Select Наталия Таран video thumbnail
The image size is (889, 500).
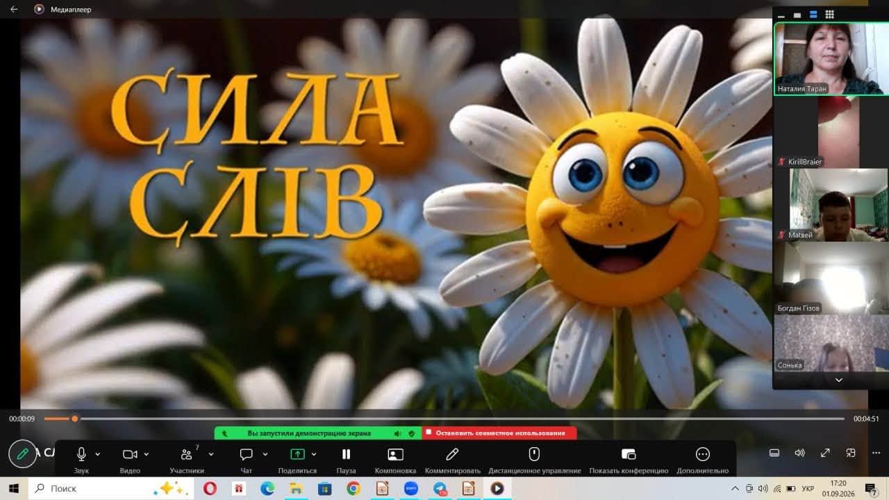click(831, 59)
